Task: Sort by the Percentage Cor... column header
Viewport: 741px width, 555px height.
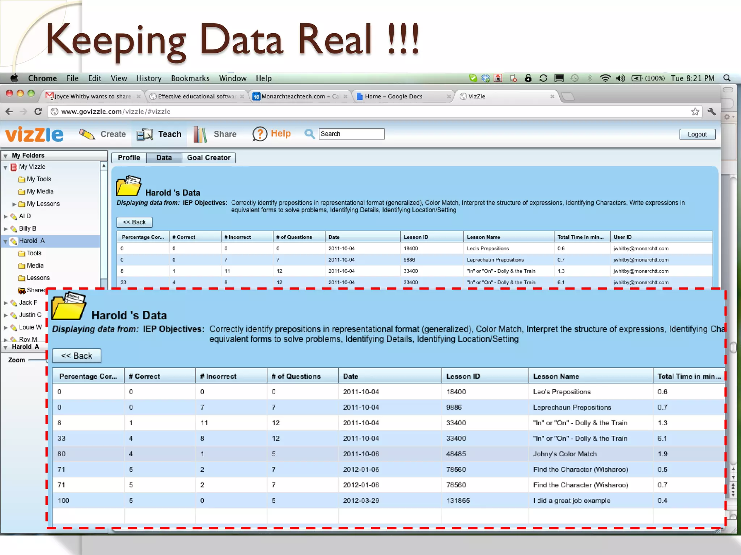Action: 143,237
